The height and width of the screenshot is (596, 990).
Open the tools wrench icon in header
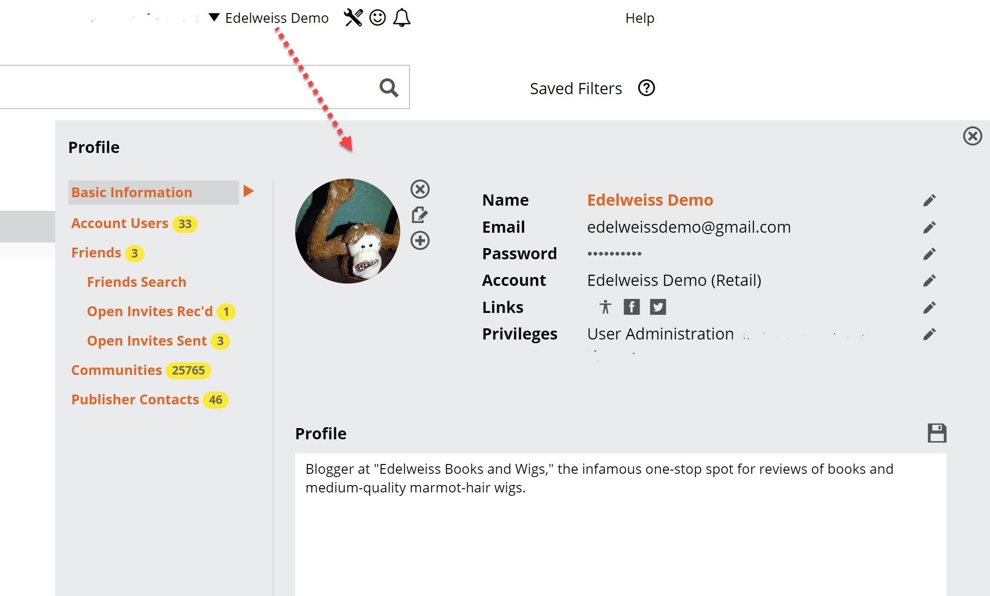coord(353,18)
